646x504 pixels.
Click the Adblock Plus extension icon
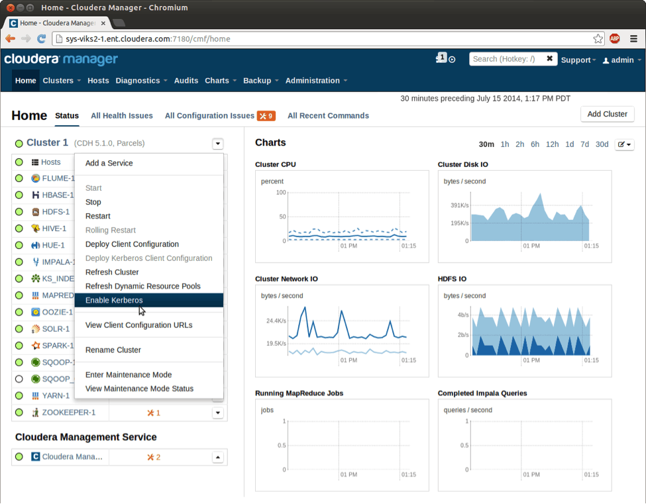click(614, 39)
